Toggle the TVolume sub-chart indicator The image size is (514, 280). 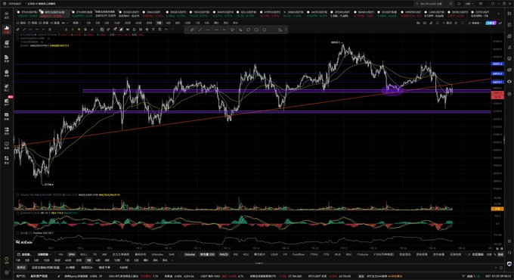tap(363, 254)
